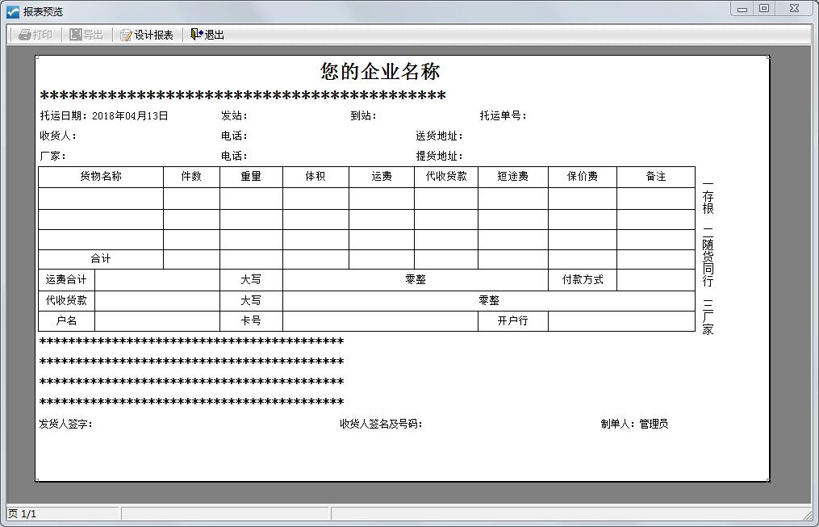Minimize the 报表预览 window
819x527 pixels.
(x=742, y=9)
